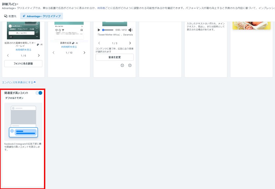
Task: Click the 画像を拡張 label
Action: [66, 43]
